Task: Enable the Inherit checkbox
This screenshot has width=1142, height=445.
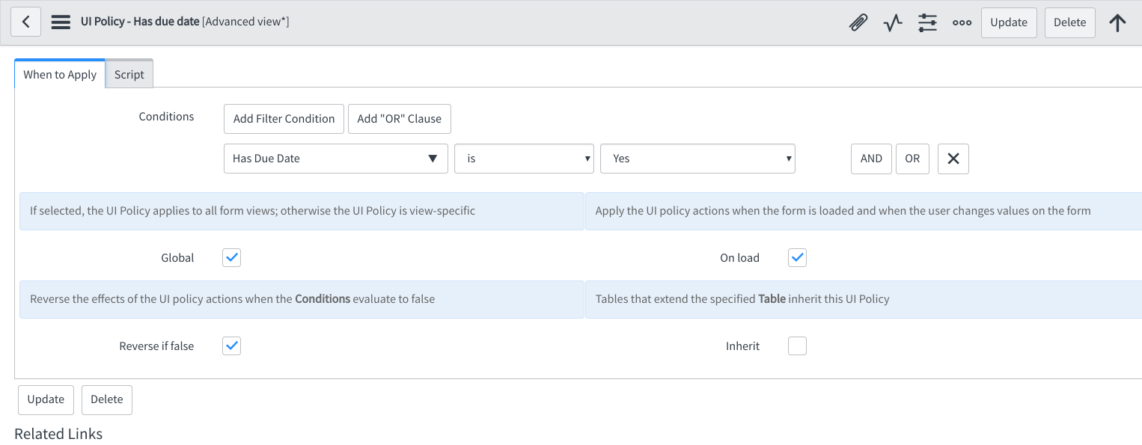Action: (796, 346)
